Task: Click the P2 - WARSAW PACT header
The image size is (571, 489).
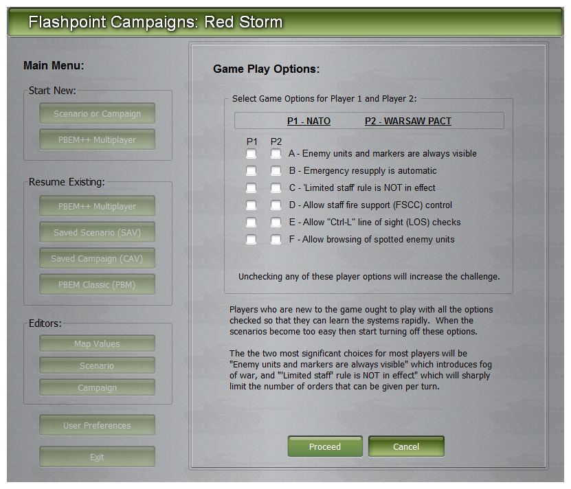Action: 408,121
